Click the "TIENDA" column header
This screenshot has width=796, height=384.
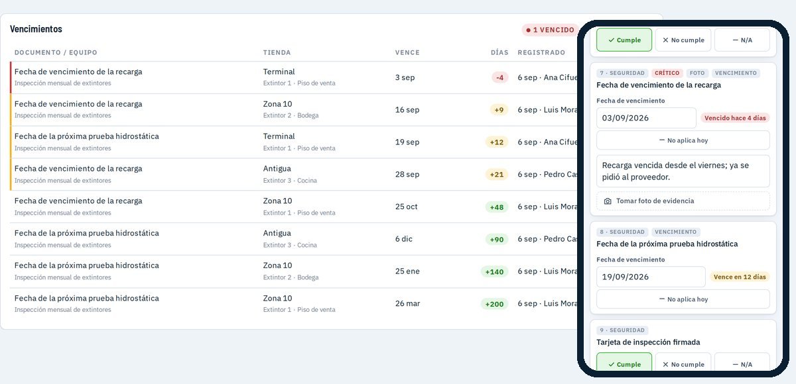(277, 52)
